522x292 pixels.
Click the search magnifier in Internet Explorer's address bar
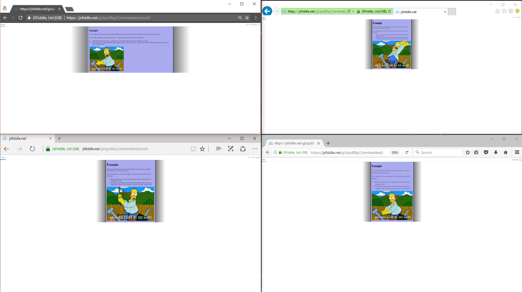click(x=349, y=11)
